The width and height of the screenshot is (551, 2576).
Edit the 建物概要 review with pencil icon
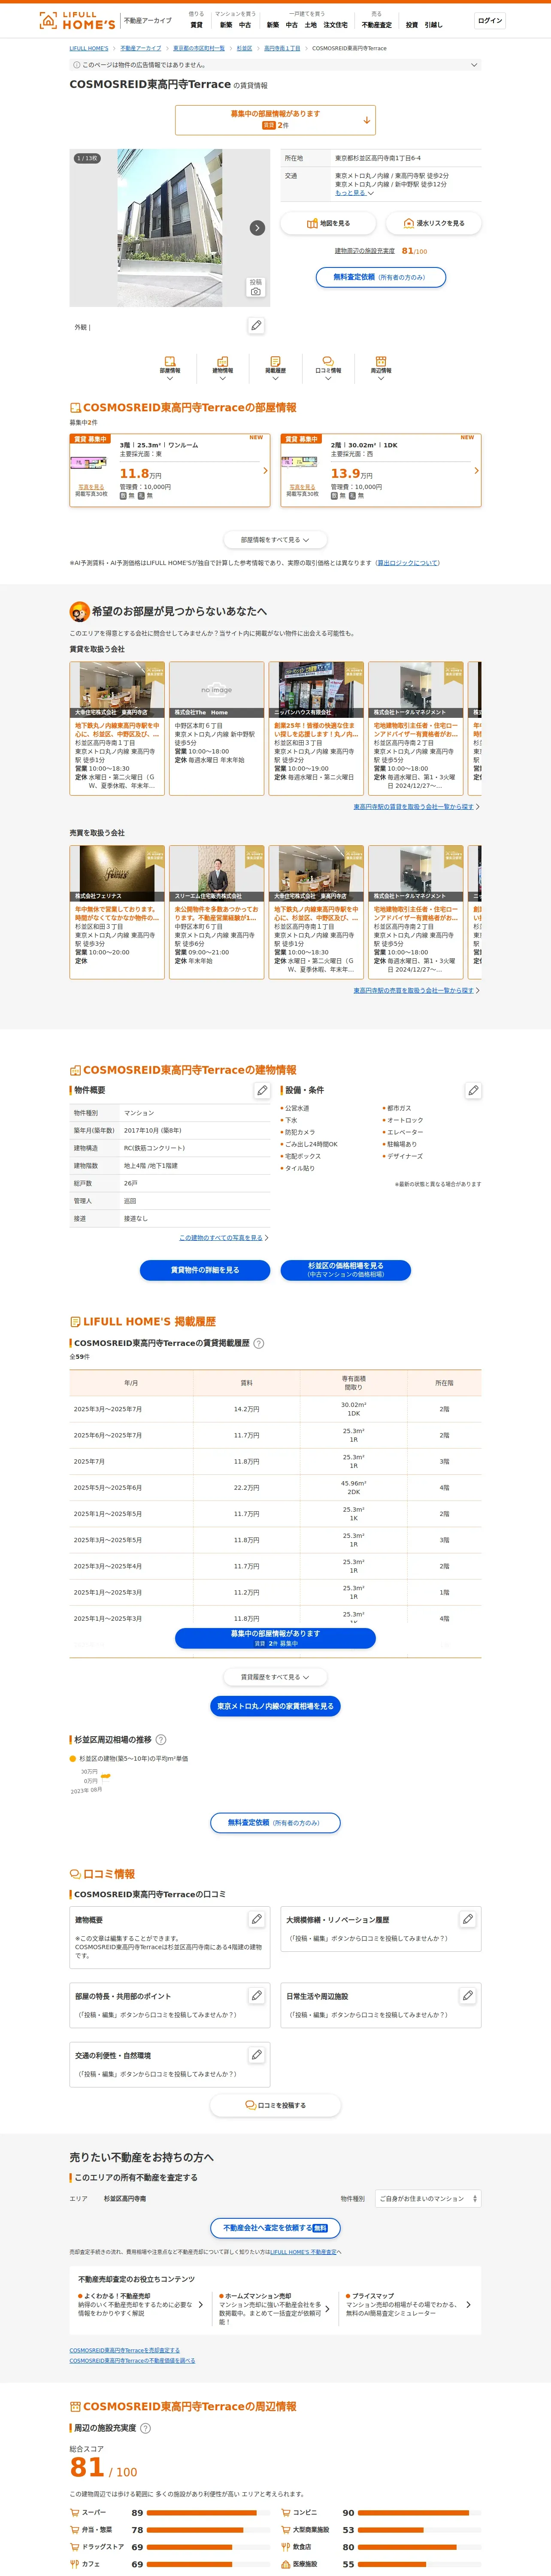[x=256, y=1919]
